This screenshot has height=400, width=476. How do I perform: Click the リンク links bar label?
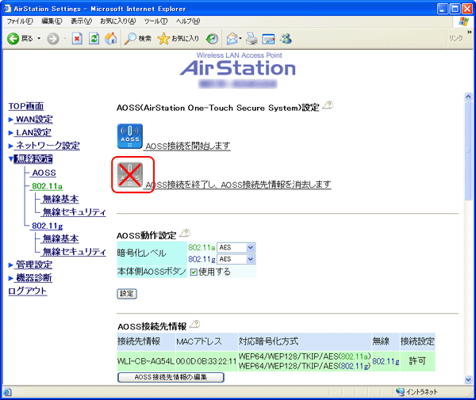(x=455, y=39)
